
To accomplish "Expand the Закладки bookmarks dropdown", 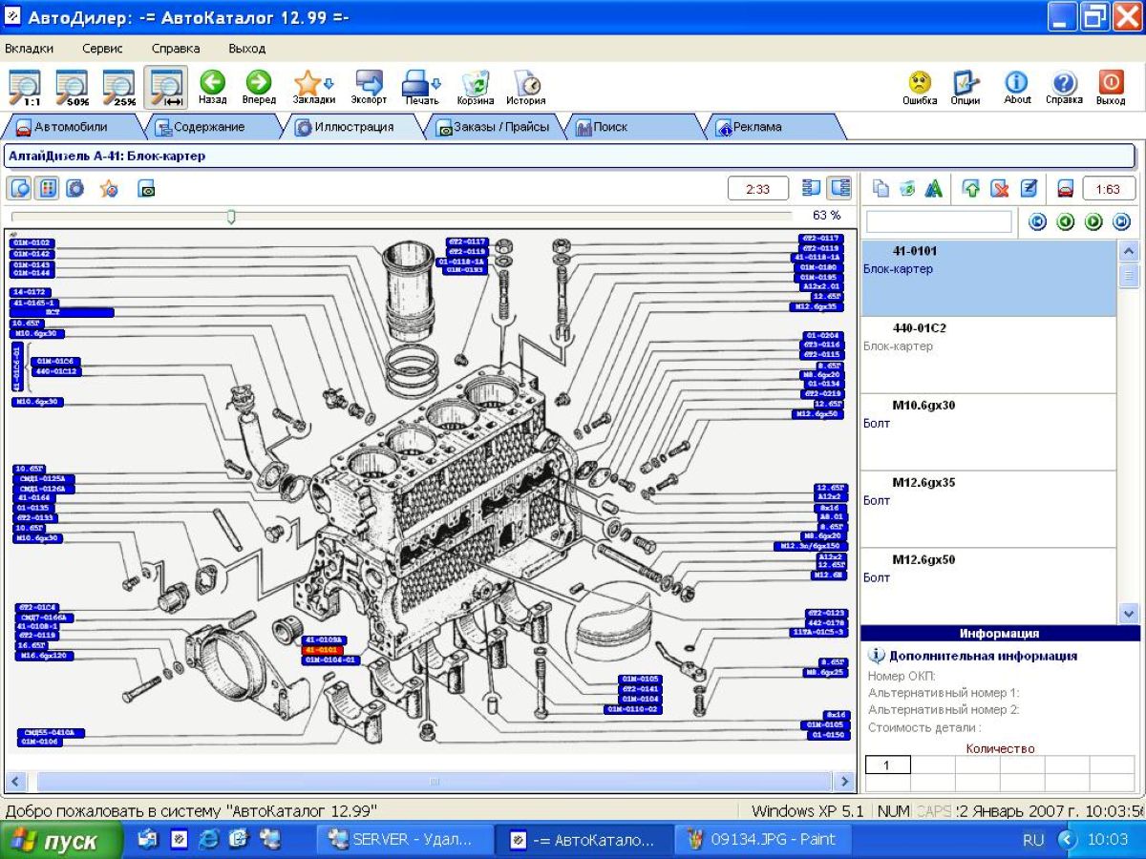I will click(x=329, y=82).
